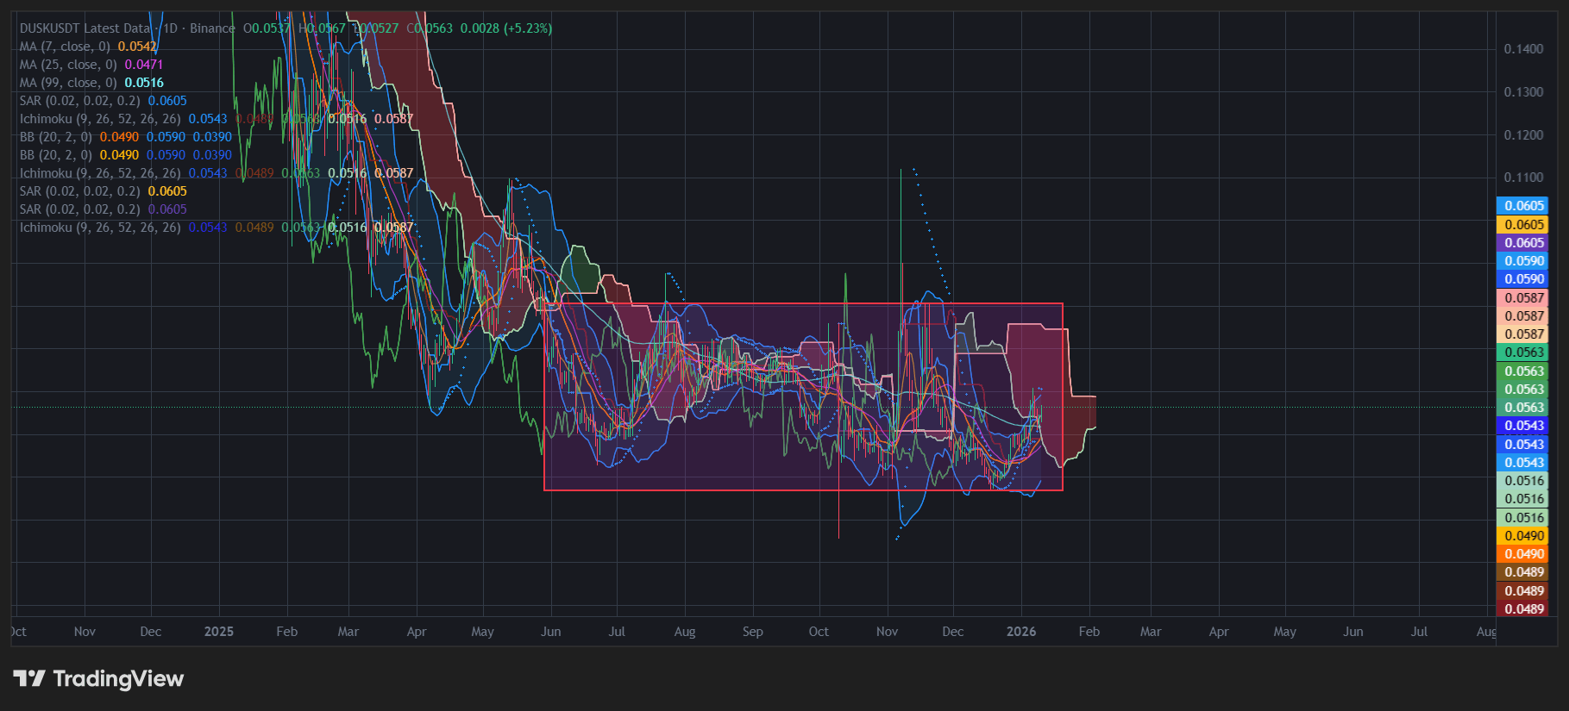Screen dimensions: 1569x711
Task: Click the 2025 year marker on time axis
Action: [x=219, y=632]
